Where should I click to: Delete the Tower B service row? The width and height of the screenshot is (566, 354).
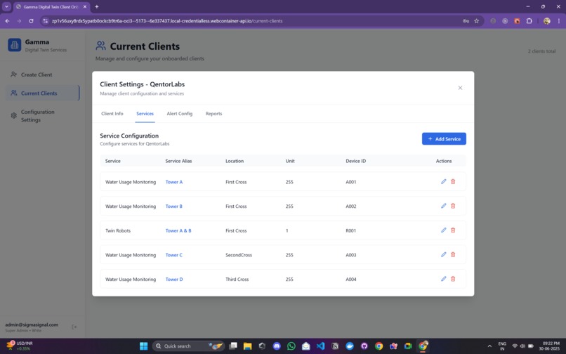click(x=453, y=206)
